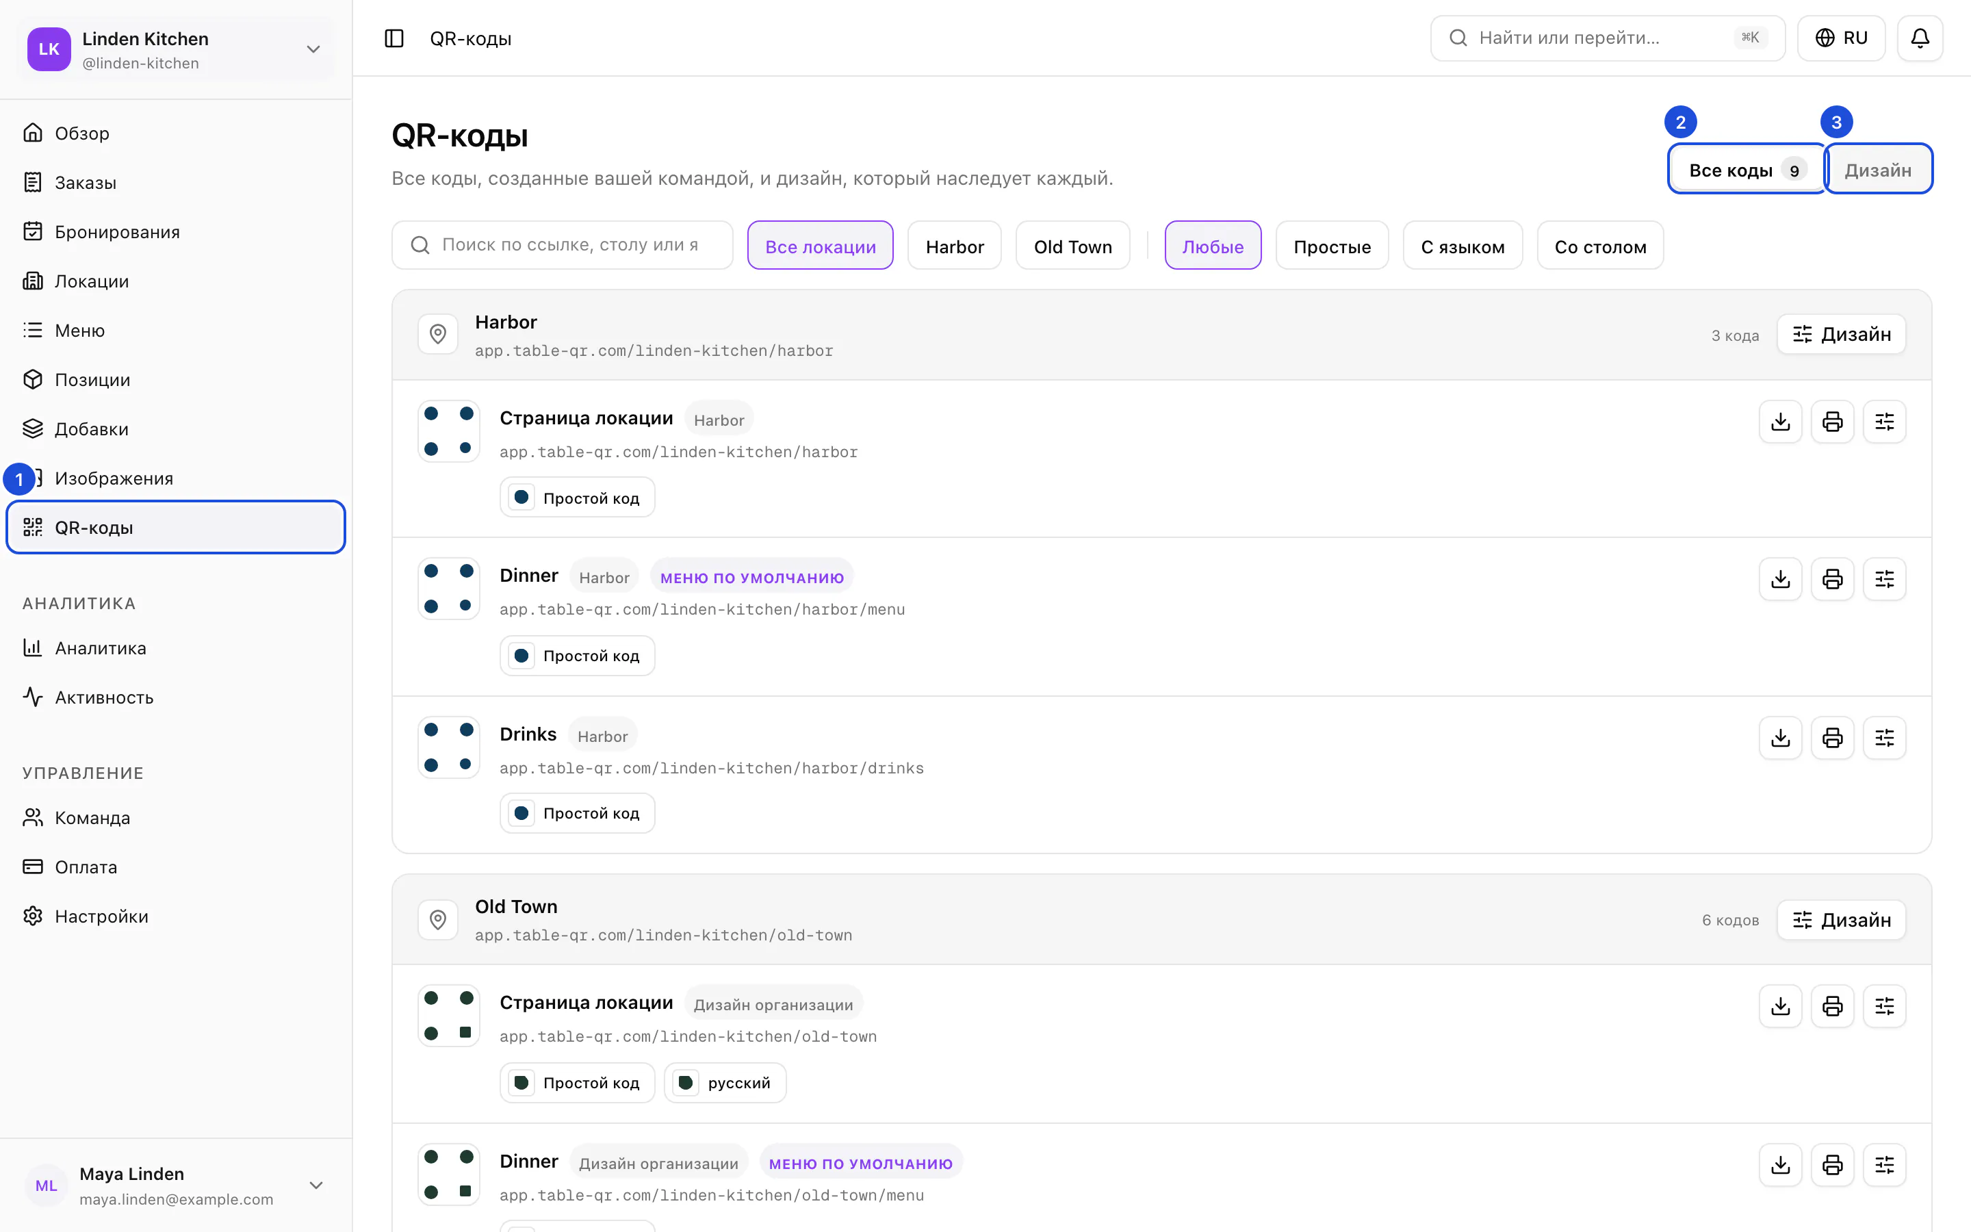Open the Old Town group Дизайн button
The width and height of the screenshot is (1971, 1232).
(x=1842, y=920)
